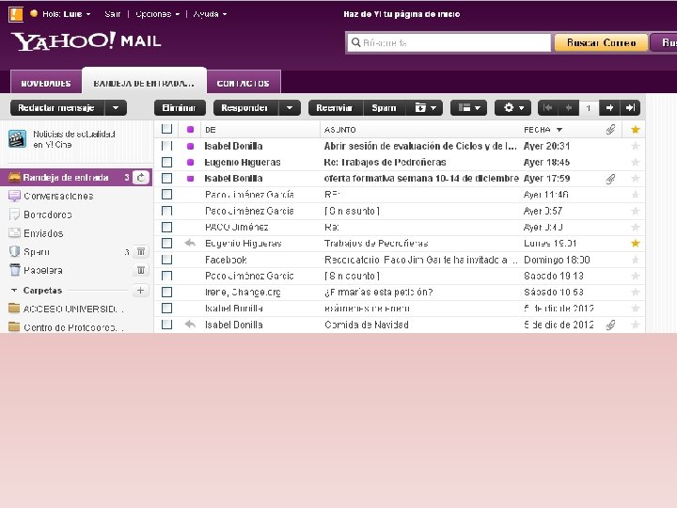Sort messages by attachment paperclip column

click(x=610, y=130)
